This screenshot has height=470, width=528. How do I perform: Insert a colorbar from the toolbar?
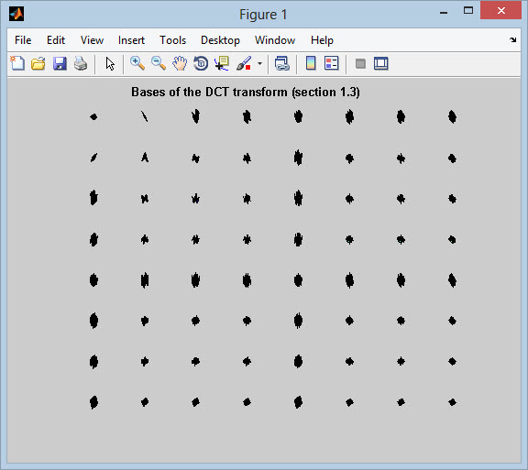click(x=311, y=63)
